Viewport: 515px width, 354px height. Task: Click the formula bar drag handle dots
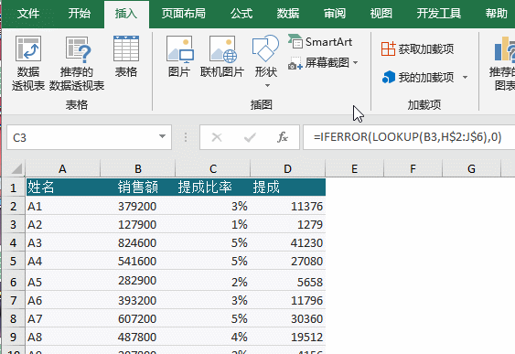coord(186,137)
